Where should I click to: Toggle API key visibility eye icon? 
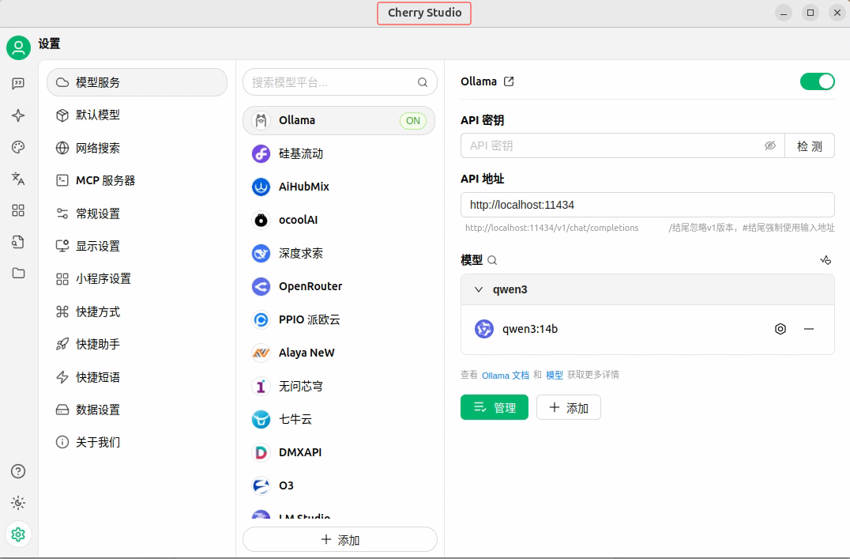tap(769, 145)
